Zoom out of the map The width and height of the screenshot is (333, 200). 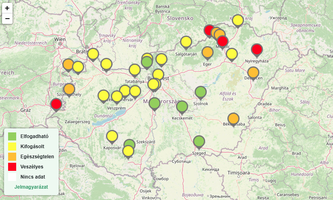coord(7,19)
